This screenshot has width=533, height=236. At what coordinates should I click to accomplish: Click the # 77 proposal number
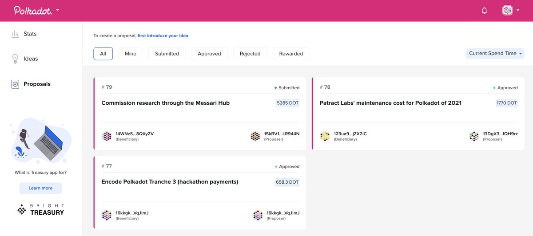[x=107, y=166]
